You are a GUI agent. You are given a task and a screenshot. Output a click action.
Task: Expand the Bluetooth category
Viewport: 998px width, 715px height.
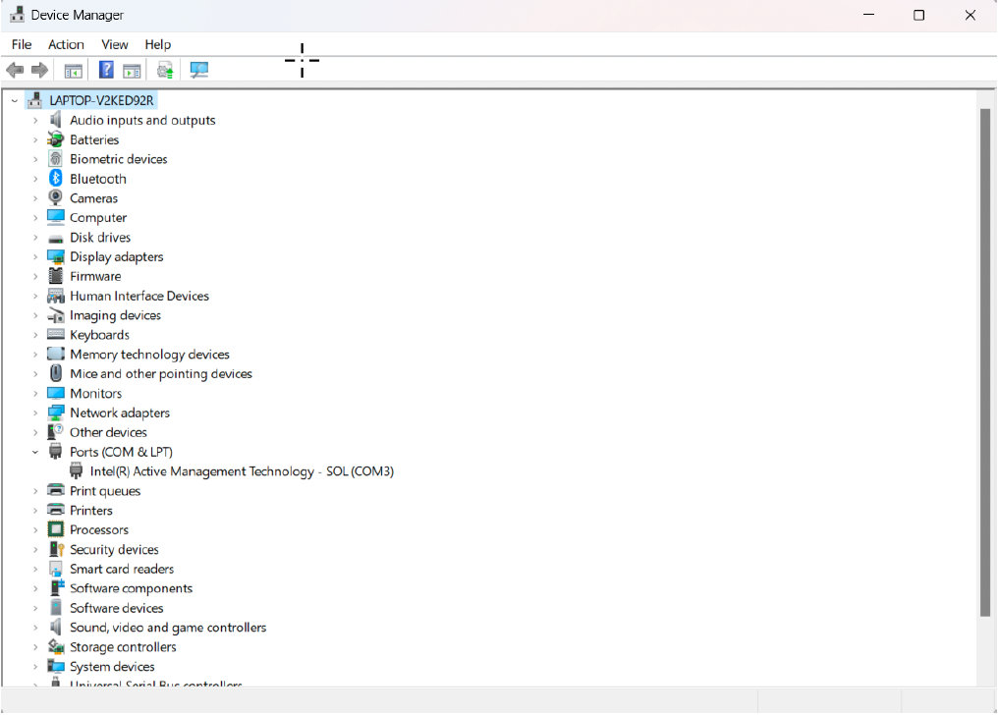point(35,179)
